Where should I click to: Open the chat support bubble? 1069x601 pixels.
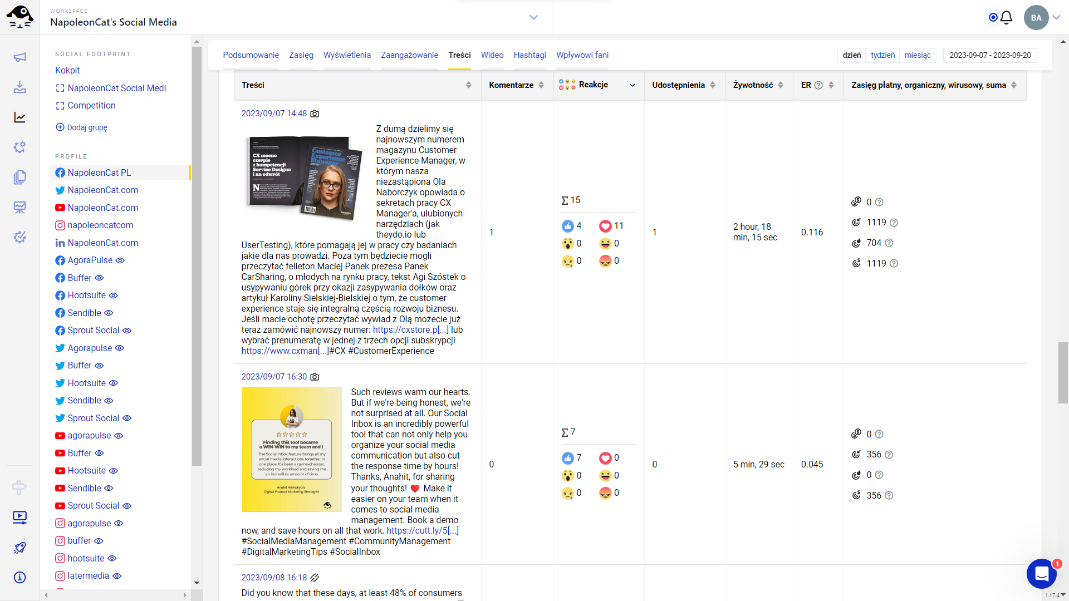[1041, 574]
